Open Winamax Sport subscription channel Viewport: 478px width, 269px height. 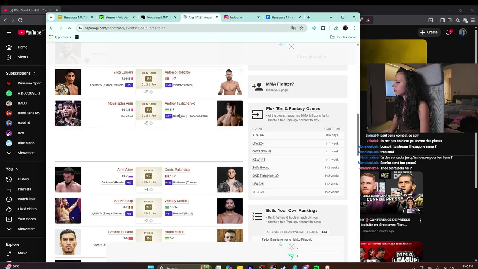(x=25, y=83)
